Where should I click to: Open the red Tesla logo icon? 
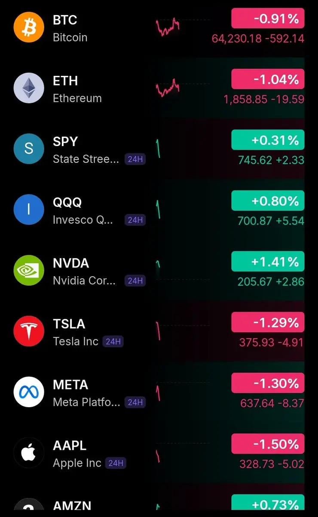point(29,331)
